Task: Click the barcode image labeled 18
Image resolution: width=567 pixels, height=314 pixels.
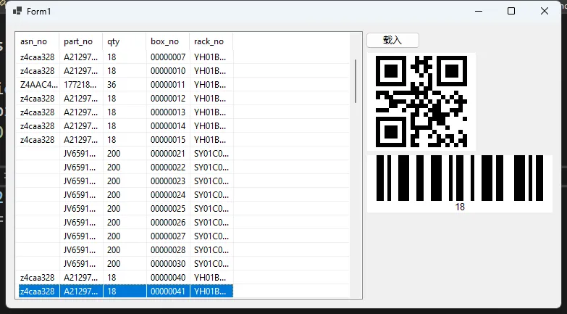Action: pos(460,183)
